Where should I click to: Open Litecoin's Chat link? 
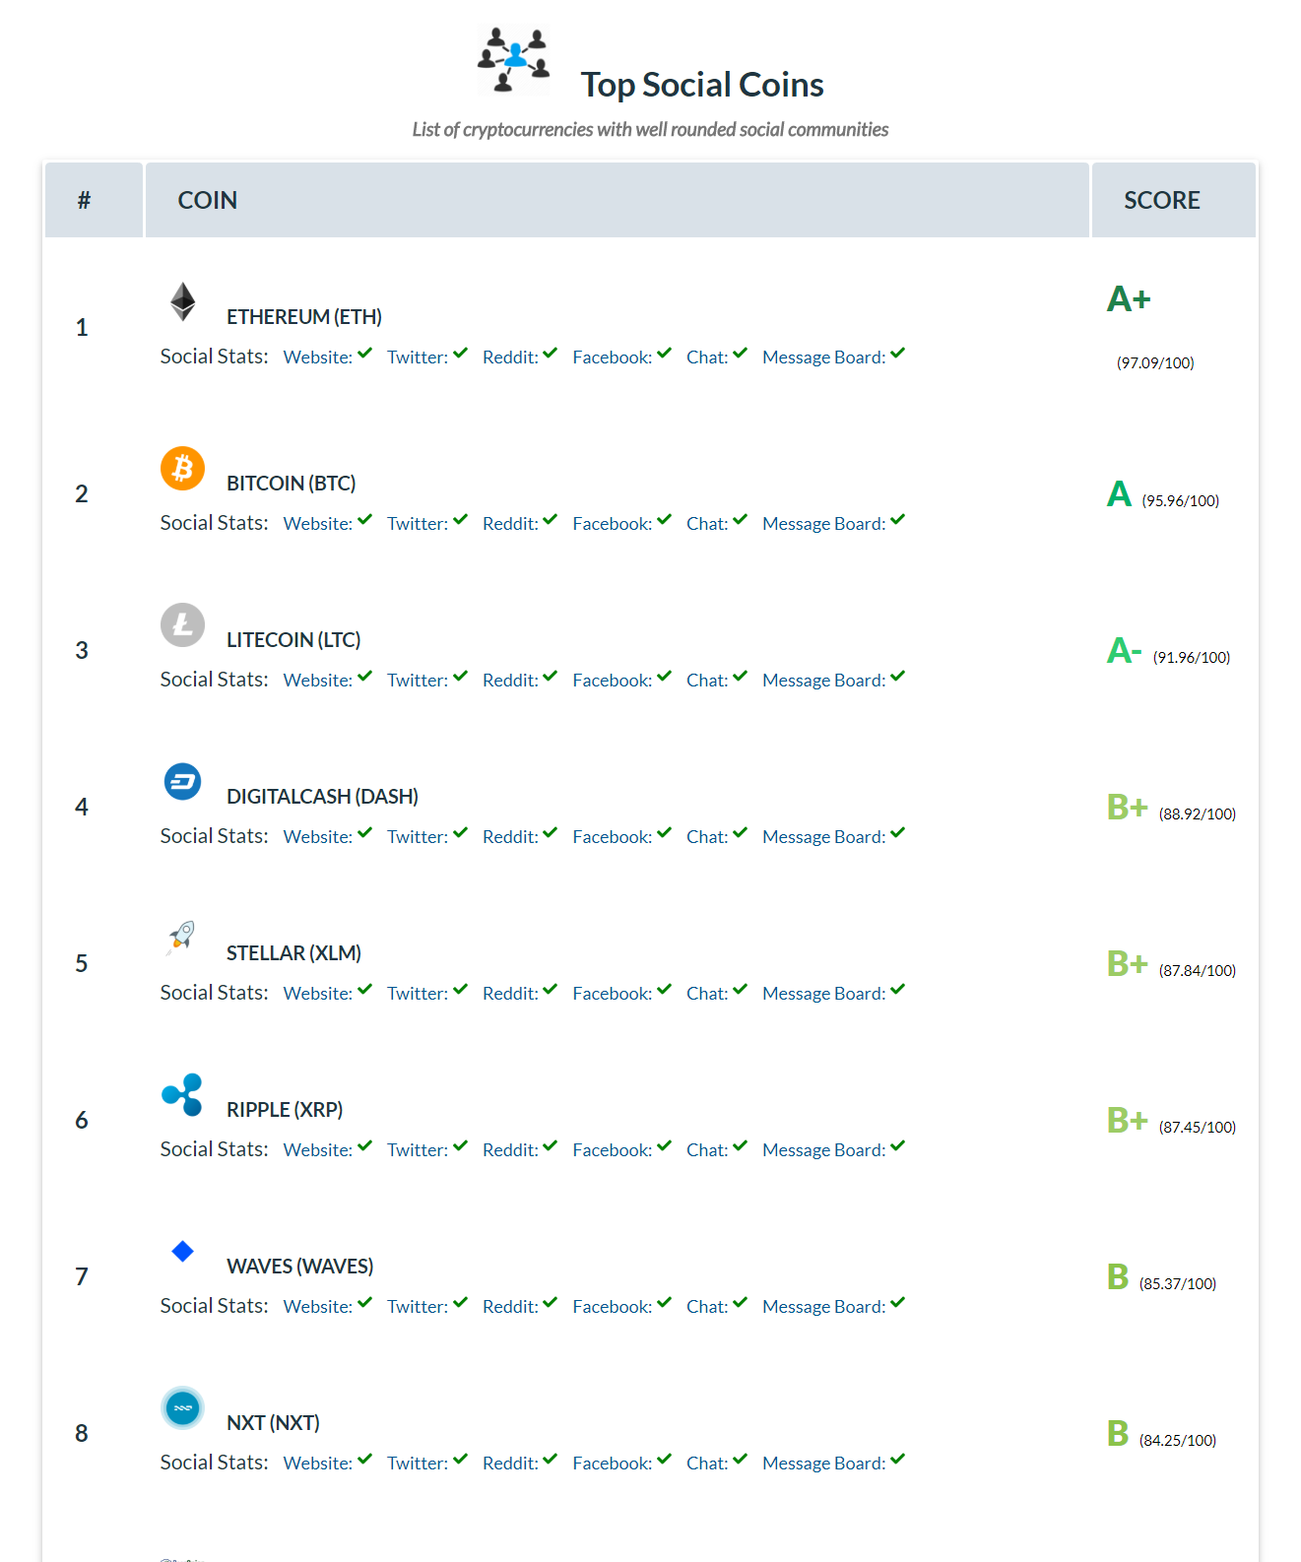(x=707, y=681)
